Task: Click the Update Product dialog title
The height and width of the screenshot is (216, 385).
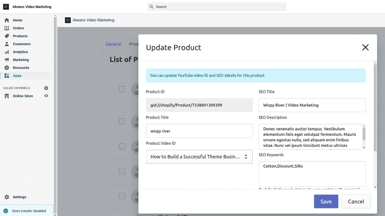Action: [173, 47]
